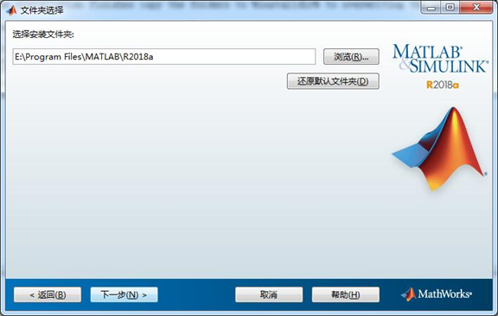Close the installer window
Screen dimensions: 498x316
(x=476, y=7)
